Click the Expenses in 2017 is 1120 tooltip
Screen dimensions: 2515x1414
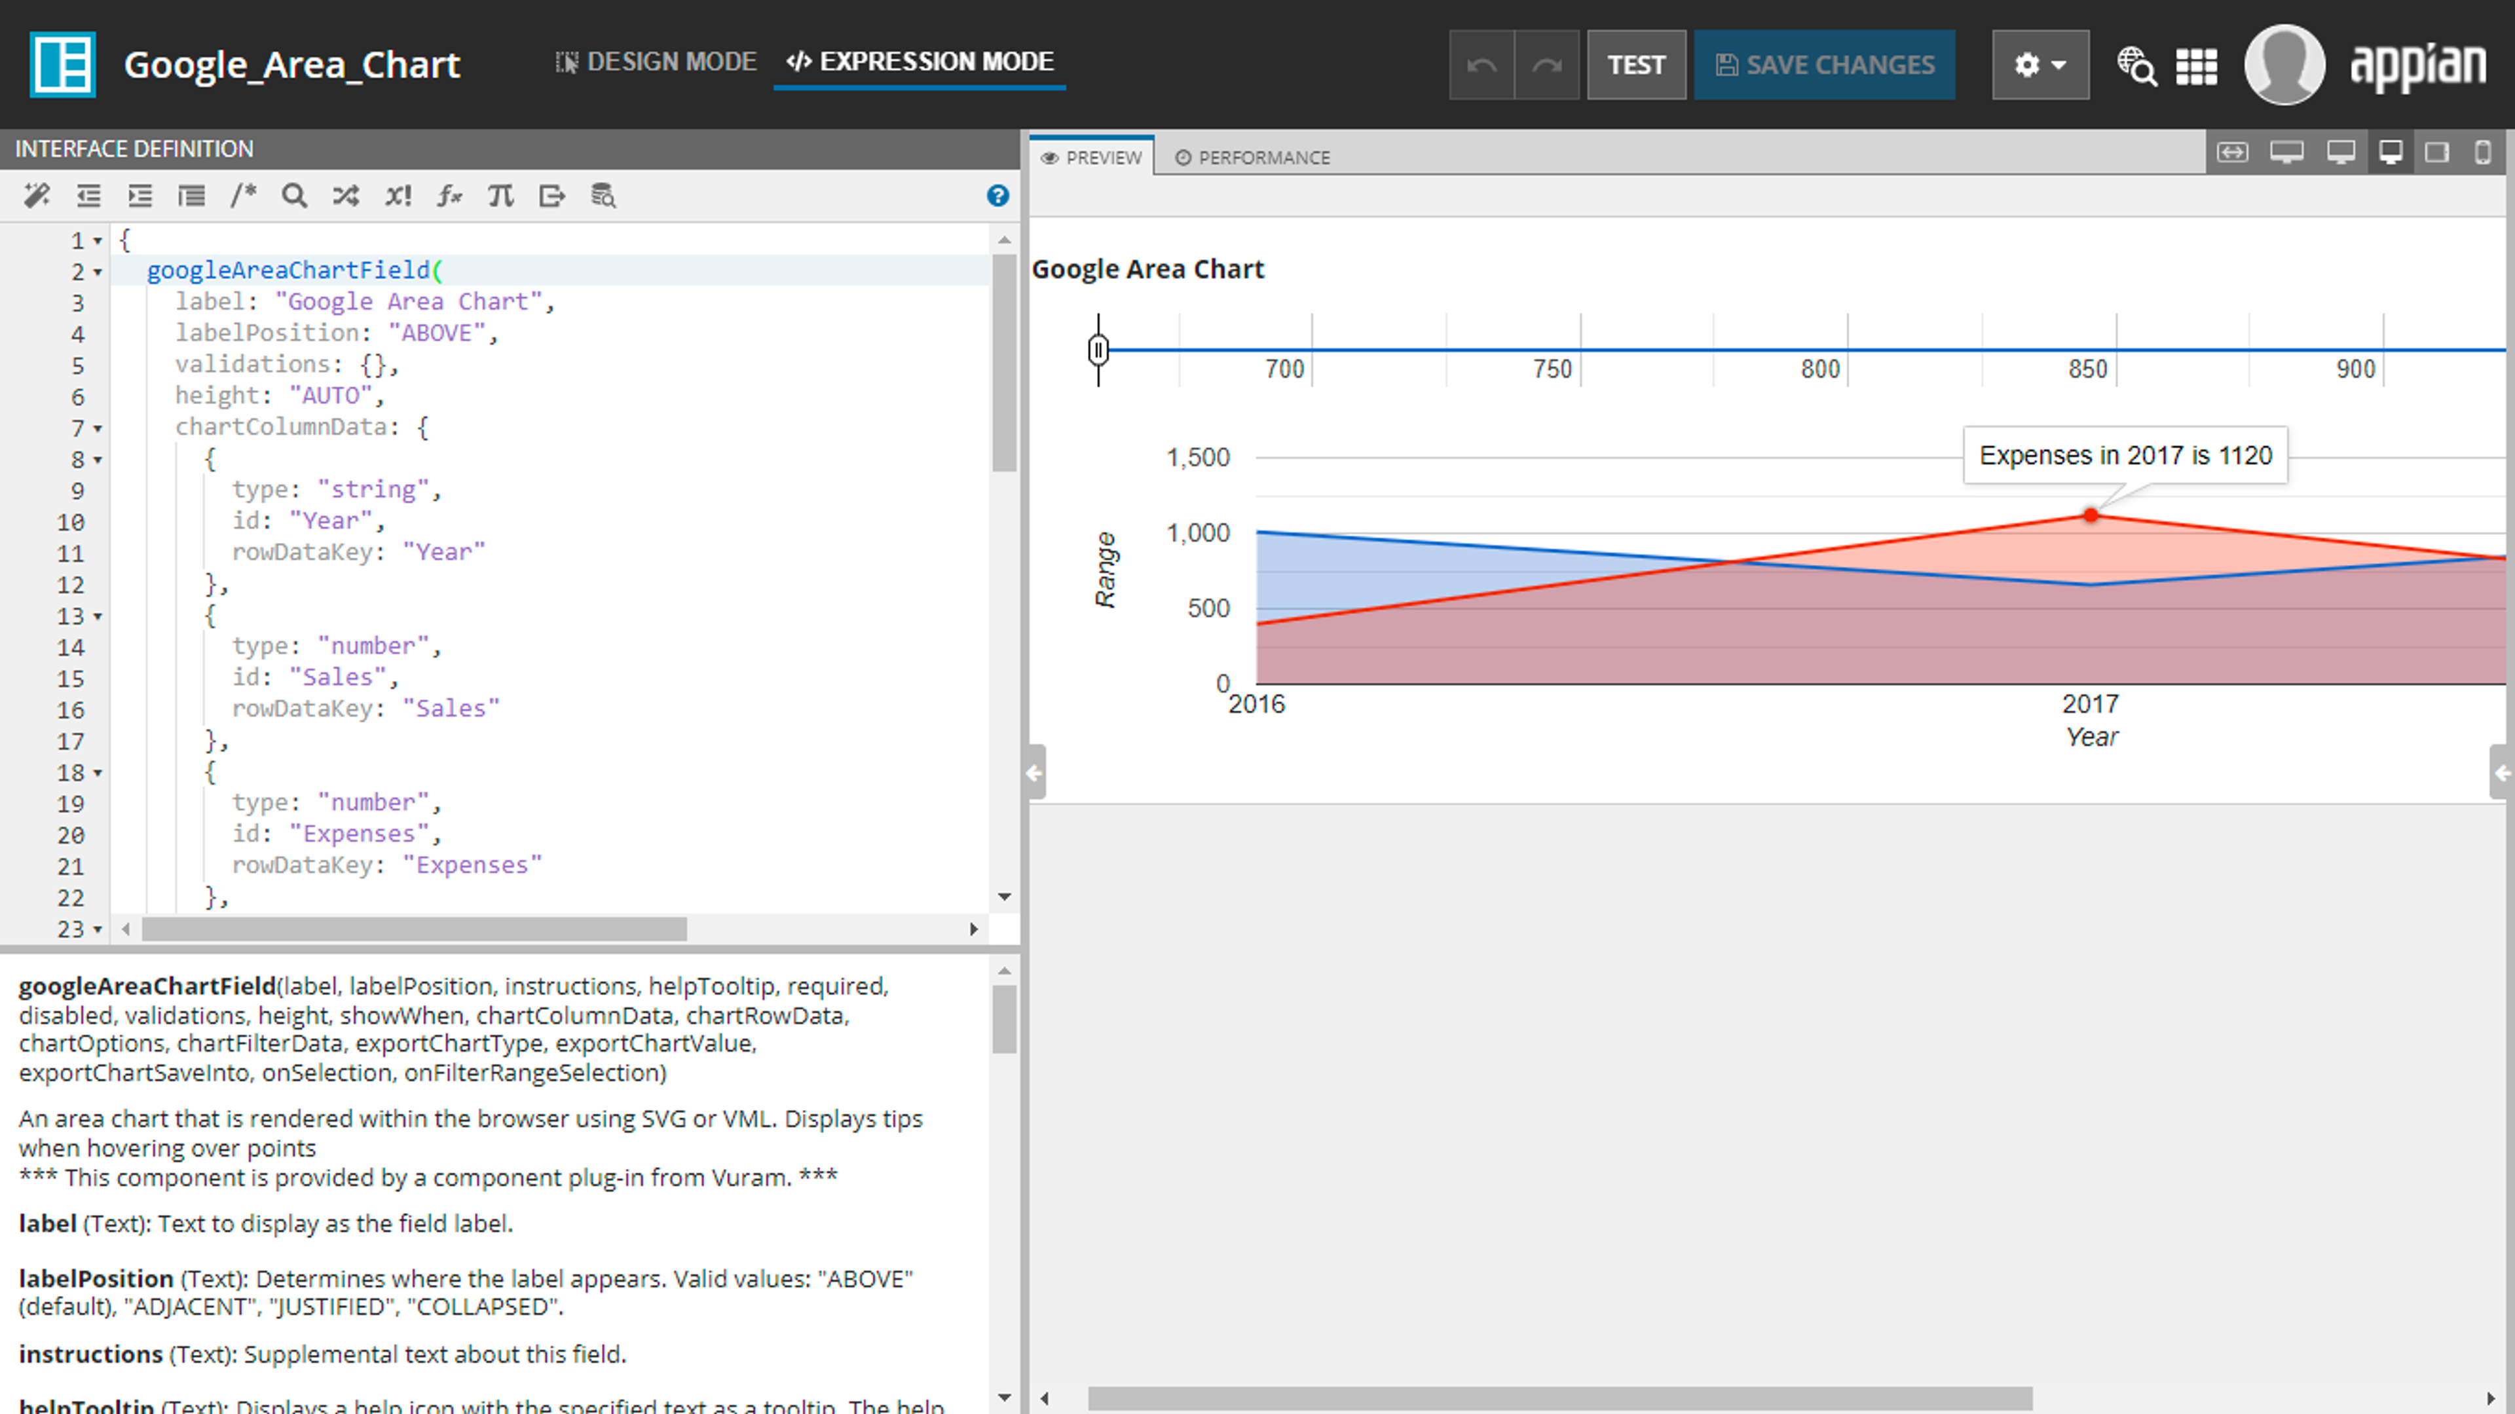click(2125, 455)
